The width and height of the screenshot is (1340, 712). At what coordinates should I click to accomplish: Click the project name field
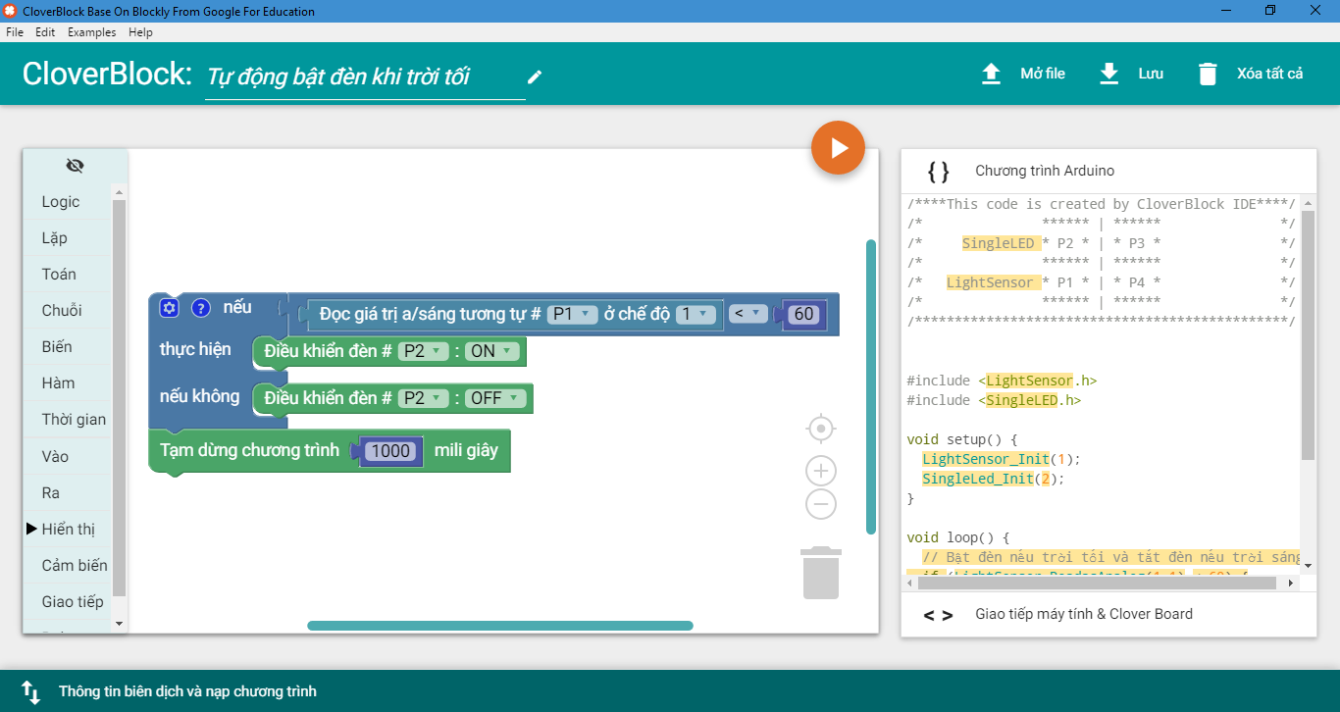point(365,77)
